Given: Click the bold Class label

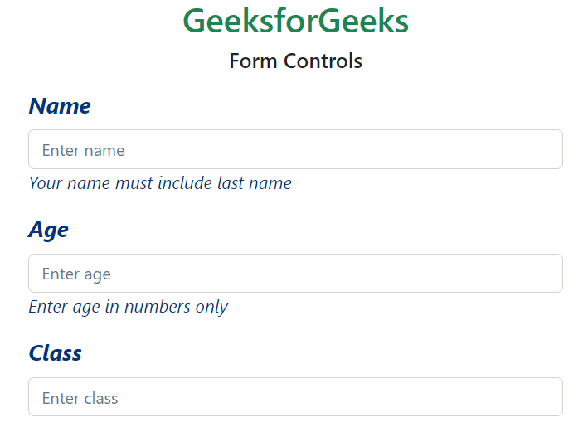Looking at the screenshot, I should [x=56, y=353].
